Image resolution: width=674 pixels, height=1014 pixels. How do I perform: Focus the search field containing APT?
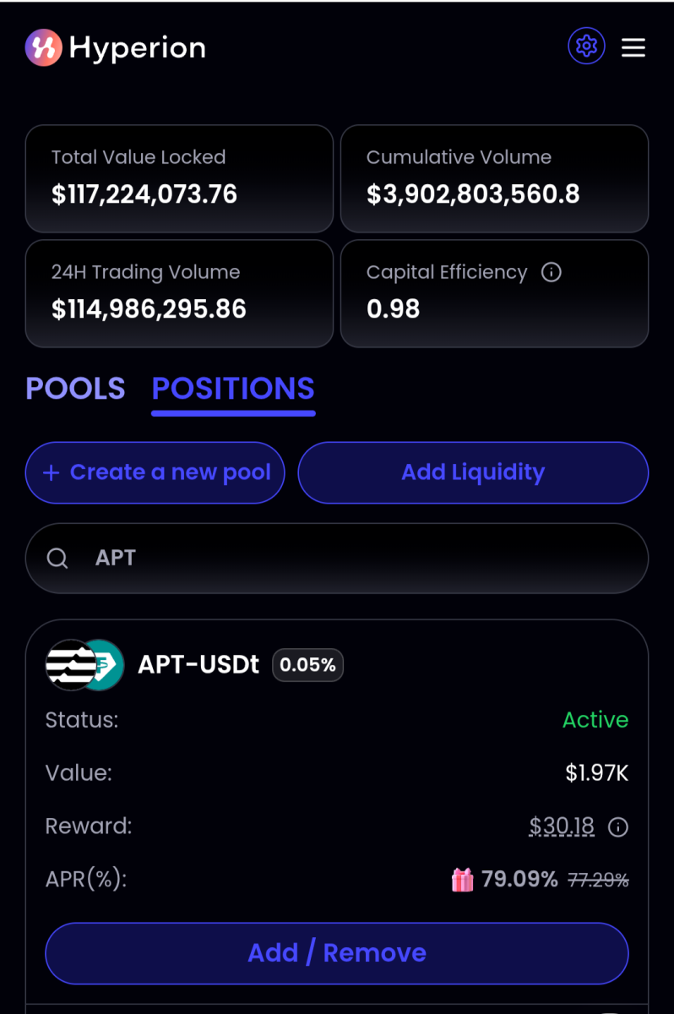pos(337,559)
